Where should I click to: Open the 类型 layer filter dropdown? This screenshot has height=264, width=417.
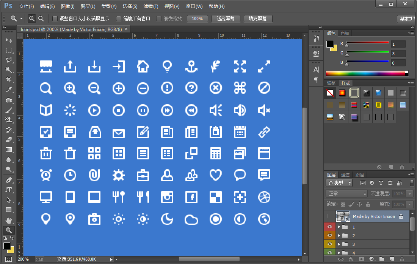tap(339, 183)
